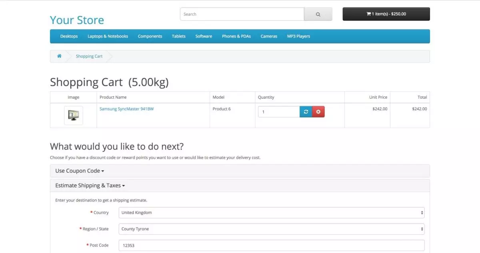The width and height of the screenshot is (480, 253).
Task: Click the Shopping Cart (5.00kg) heading
Action: pos(109,82)
